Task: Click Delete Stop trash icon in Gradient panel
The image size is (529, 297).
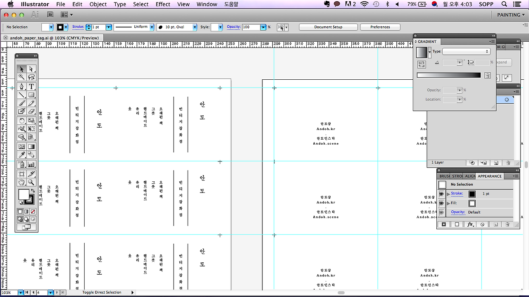Action: click(487, 76)
